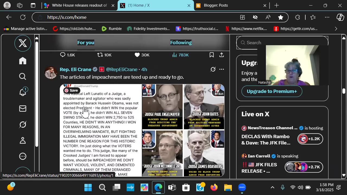
Task: Click the X search field
Action: pyautogui.click(x=282, y=43)
